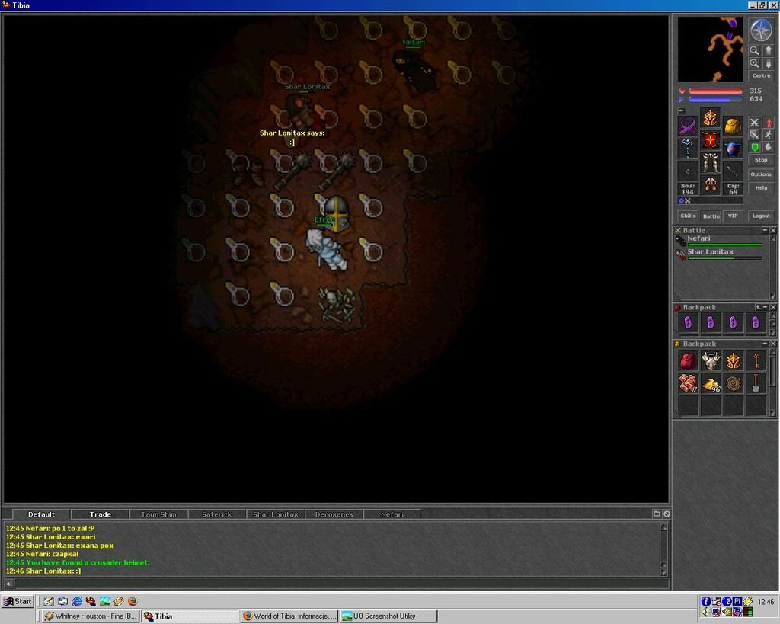
Task: Minimize the purple-rune Backpack panel
Action: [766, 307]
